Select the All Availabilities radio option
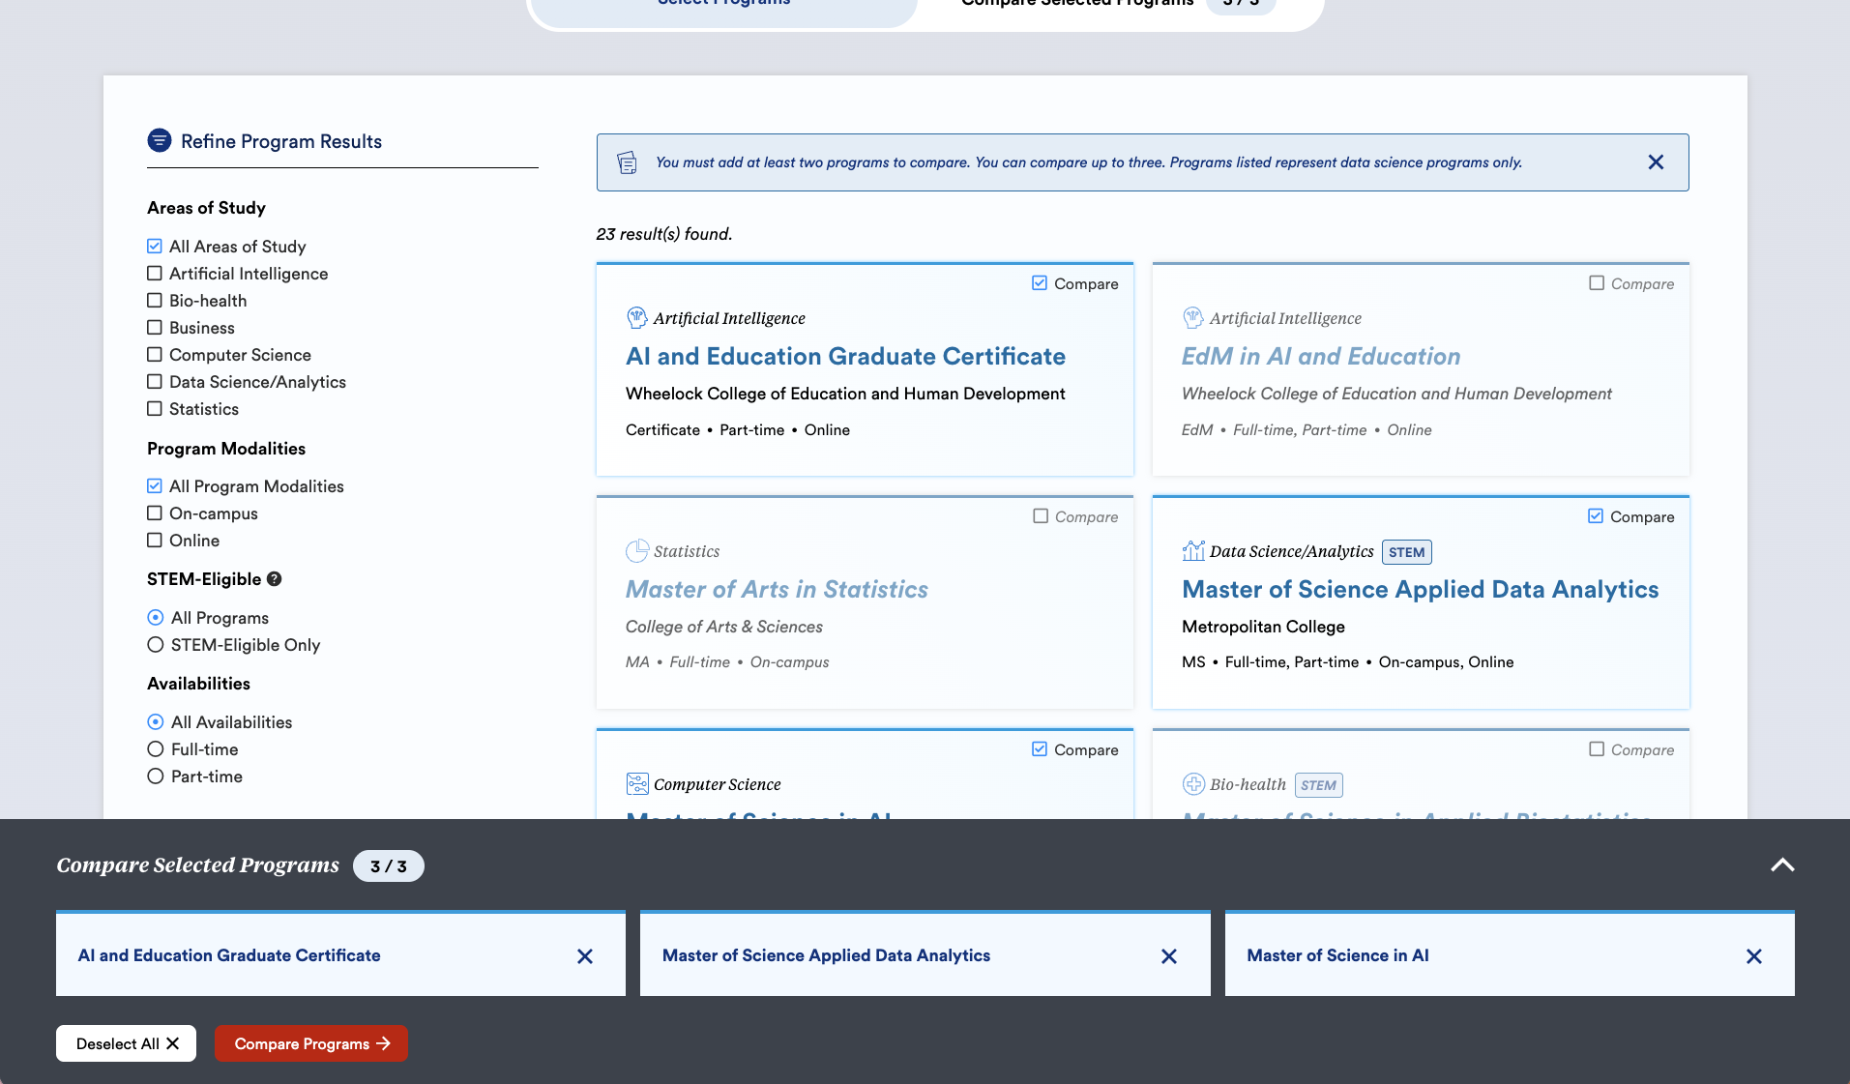Viewport: 1850px width, 1084px height. coord(156,721)
